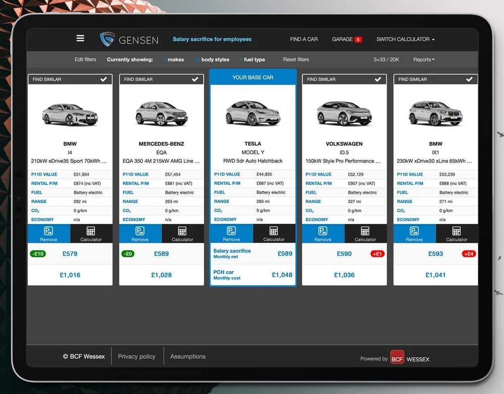Remove the Volkswagen ID.5 from garage
Screen dimensions: 504x394
[323, 234]
